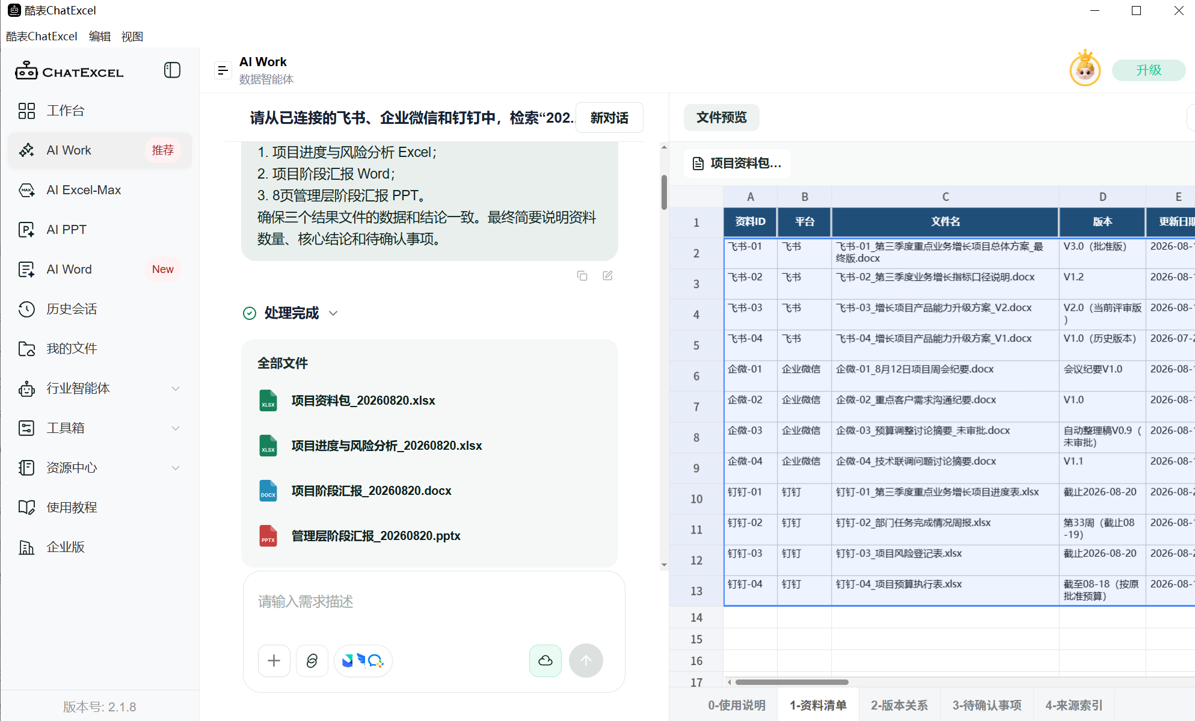Switch to the 1-资料清单 sheet tab
Screen dimensions: 1195x721
tap(819, 705)
